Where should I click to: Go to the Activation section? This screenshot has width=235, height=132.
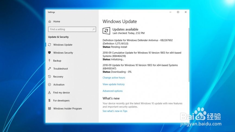[59, 85]
